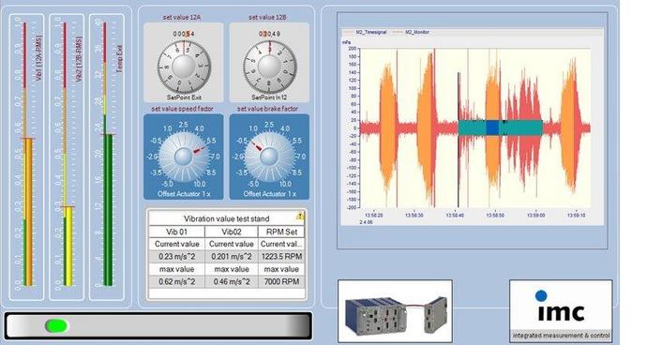This screenshot has height=345, width=647.
Task: Click the blue marker block in waveform
Action: click(492, 127)
